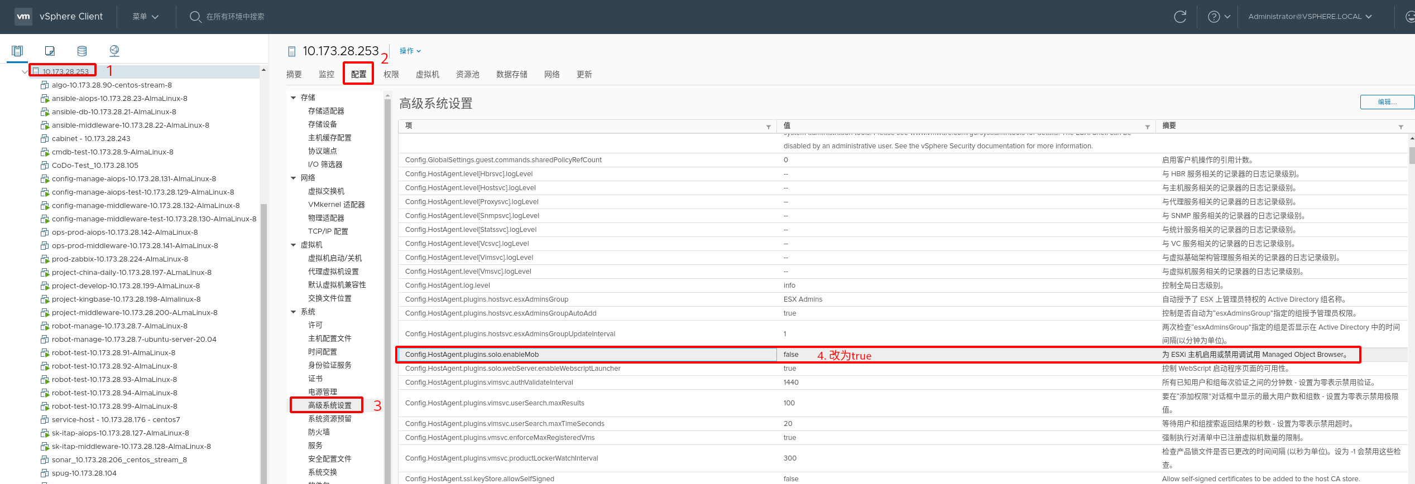Viewport: 1415px width, 484px height.
Task: Select the Config.HostAgent.plugins.hostsvc.esxAdminsGroup row
Action: click(904, 299)
